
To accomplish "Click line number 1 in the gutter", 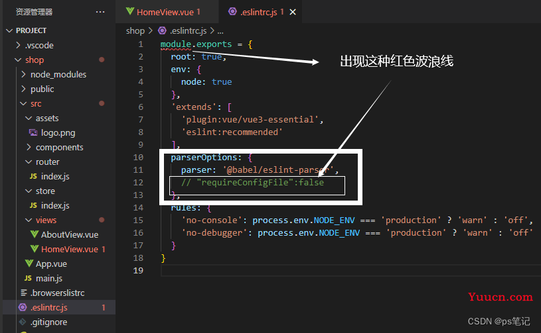I will pos(141,44).
